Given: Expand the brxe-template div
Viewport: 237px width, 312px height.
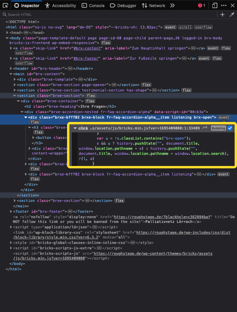Looking at the screenshot, I should [15, 79].
